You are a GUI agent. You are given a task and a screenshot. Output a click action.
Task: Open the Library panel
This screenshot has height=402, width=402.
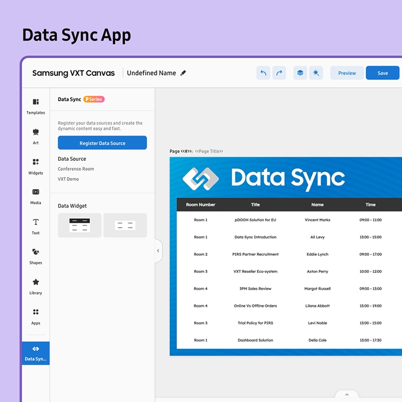tap(36, 286)
